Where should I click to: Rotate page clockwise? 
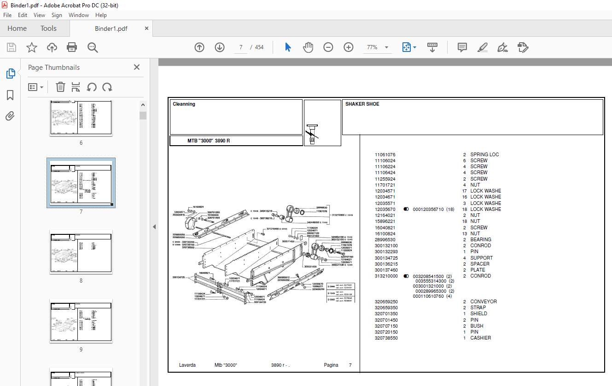pos(107,87)
